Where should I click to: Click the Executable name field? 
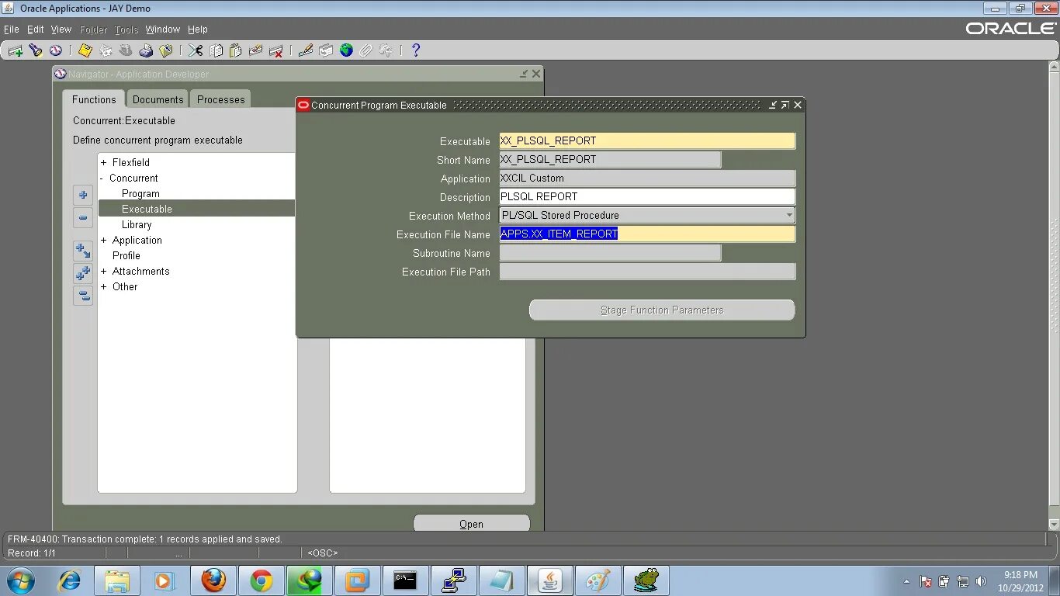pos(647,141)
